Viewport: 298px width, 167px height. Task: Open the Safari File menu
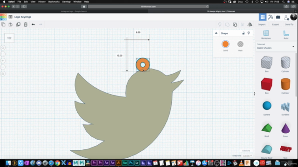click(x=19, y=2)
